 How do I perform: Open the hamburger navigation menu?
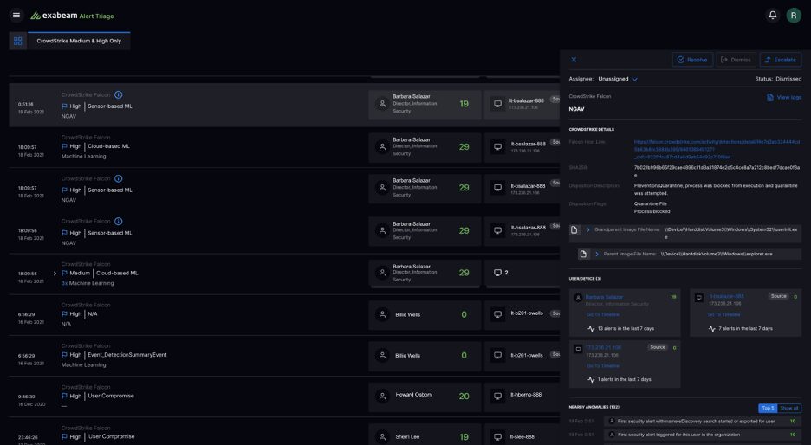coord(16,15)
